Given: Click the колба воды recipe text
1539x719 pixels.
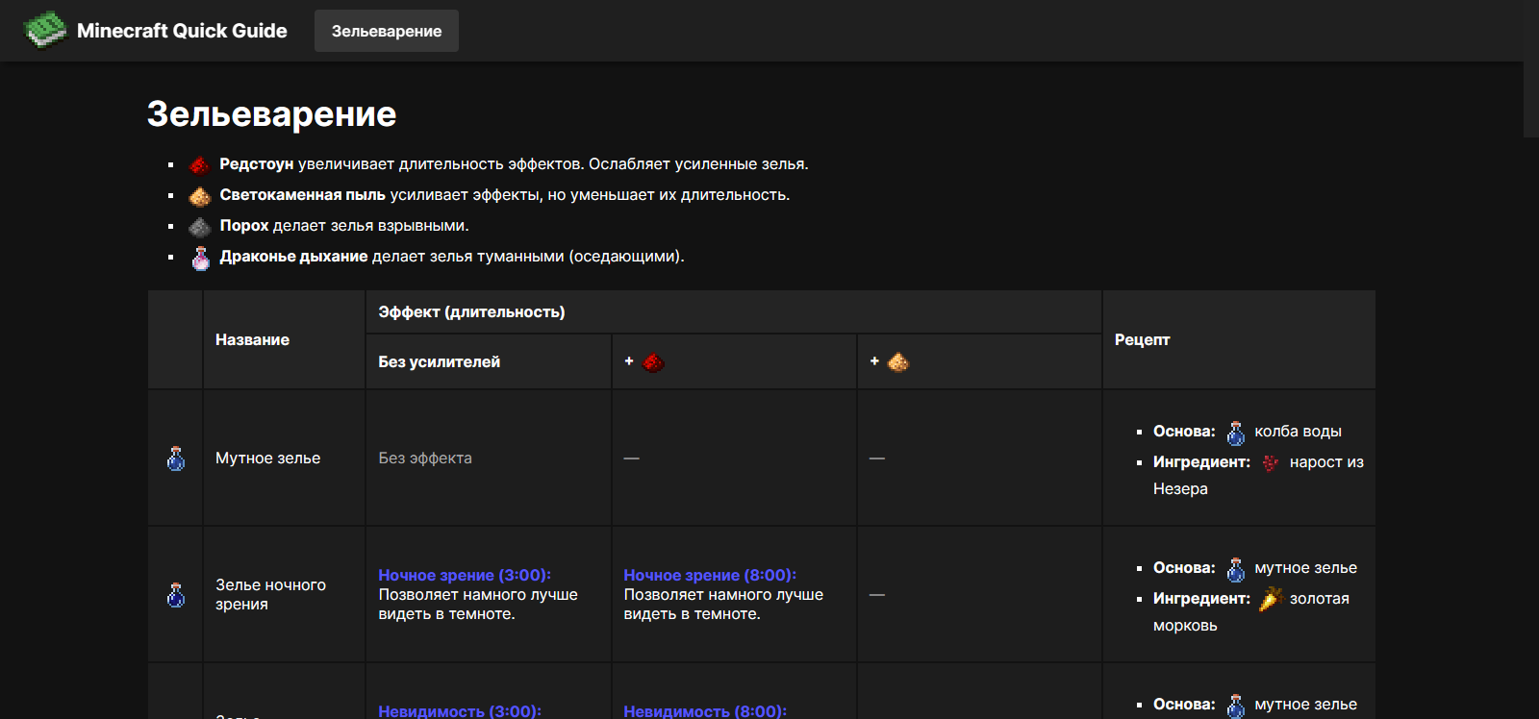Looking at the screenshot, I should coord(1298,432).
